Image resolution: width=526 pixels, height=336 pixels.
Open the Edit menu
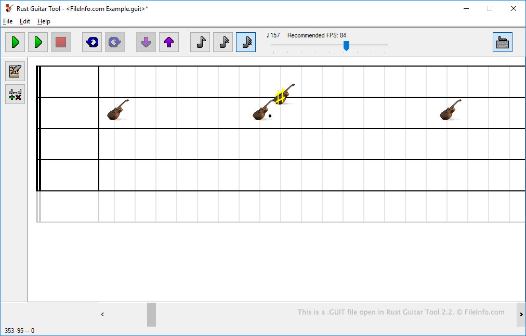click(x=25, y=21)
